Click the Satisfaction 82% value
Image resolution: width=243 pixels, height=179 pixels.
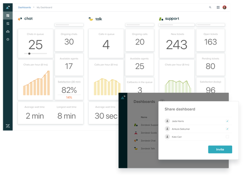(x=69, y=90)
